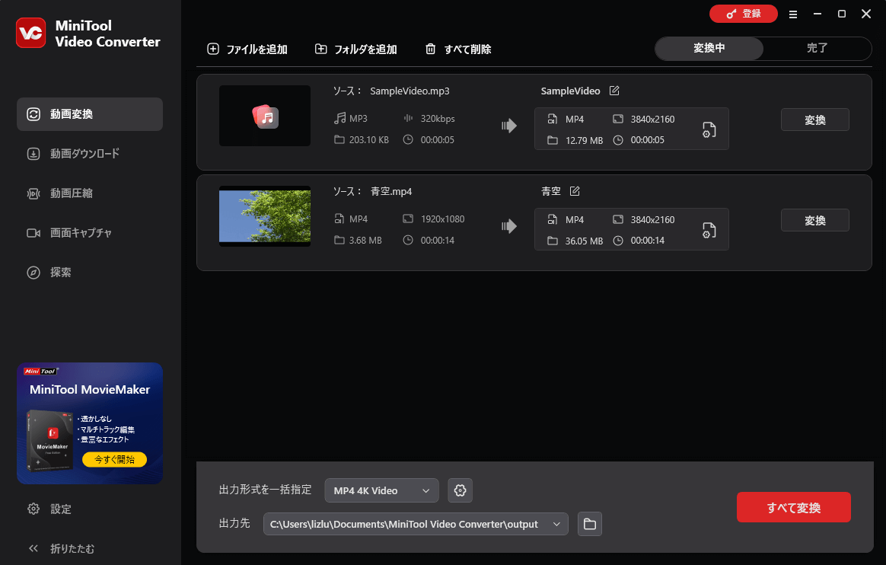Click the 今すぐ開始 button in the MovieMaker ad
Image resolution: width=886 pixels, height=565 pixels.
(x=114, y=459)
